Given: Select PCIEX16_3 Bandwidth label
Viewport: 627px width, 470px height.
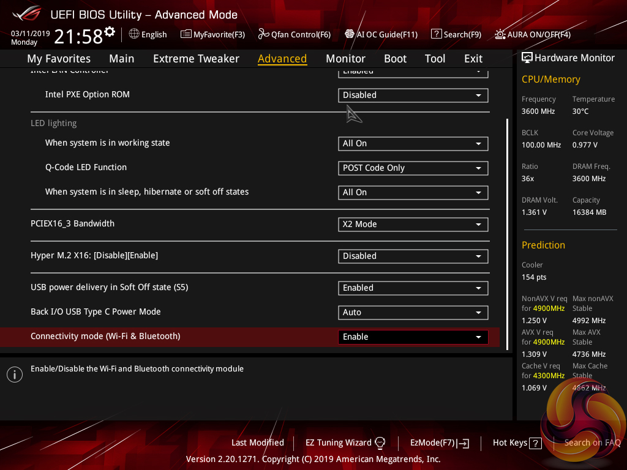Looking at the screenshot, I should click(x=72, y=224).
